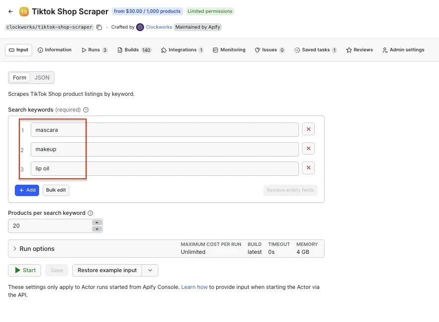Viewport: 439px width, 322px height.
Task: Decrease products per keyword value
Action: point(97,229)
